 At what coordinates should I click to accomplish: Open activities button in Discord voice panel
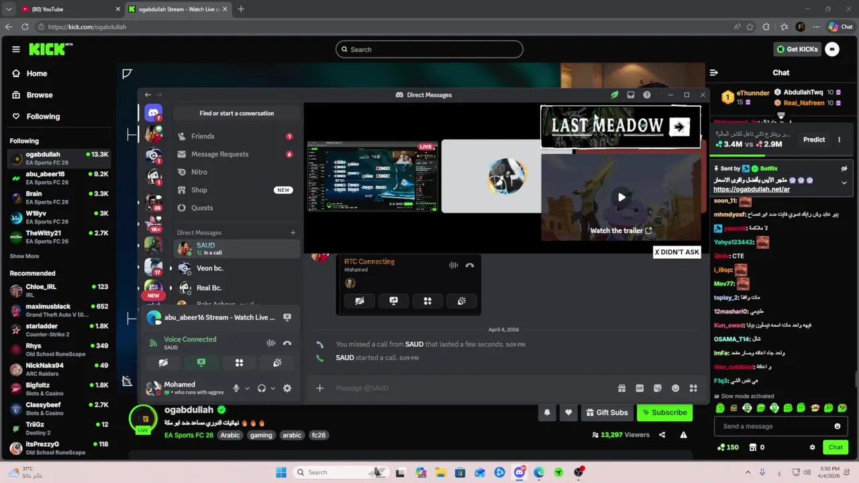click(x=239, y=362)
